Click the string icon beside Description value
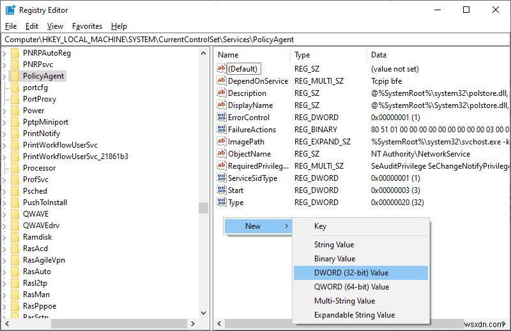This screenshot has width=511, height=331. (x=221, y=93)
